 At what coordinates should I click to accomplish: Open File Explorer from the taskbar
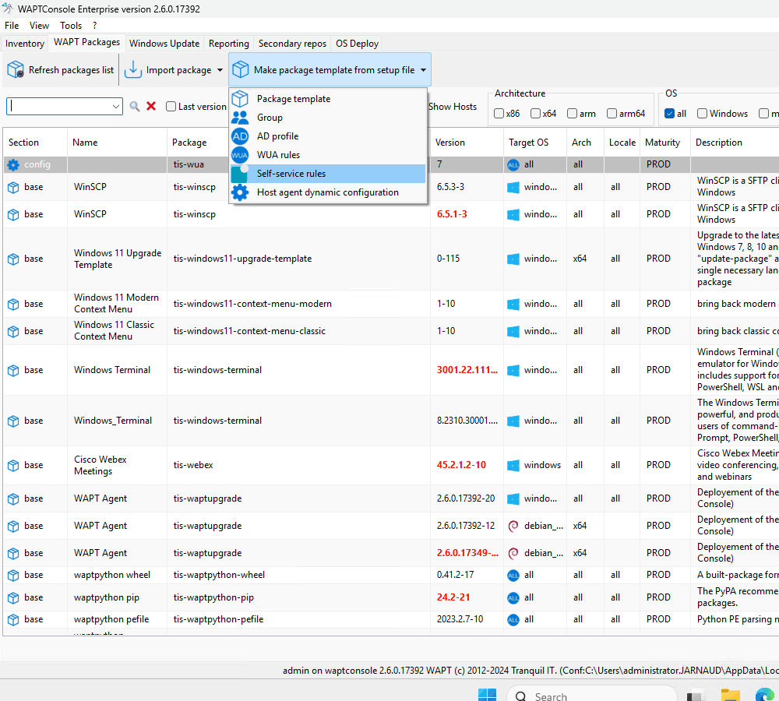[731, 695]
